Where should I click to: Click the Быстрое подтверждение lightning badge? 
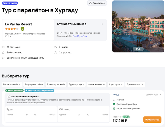tap(39, 90)
